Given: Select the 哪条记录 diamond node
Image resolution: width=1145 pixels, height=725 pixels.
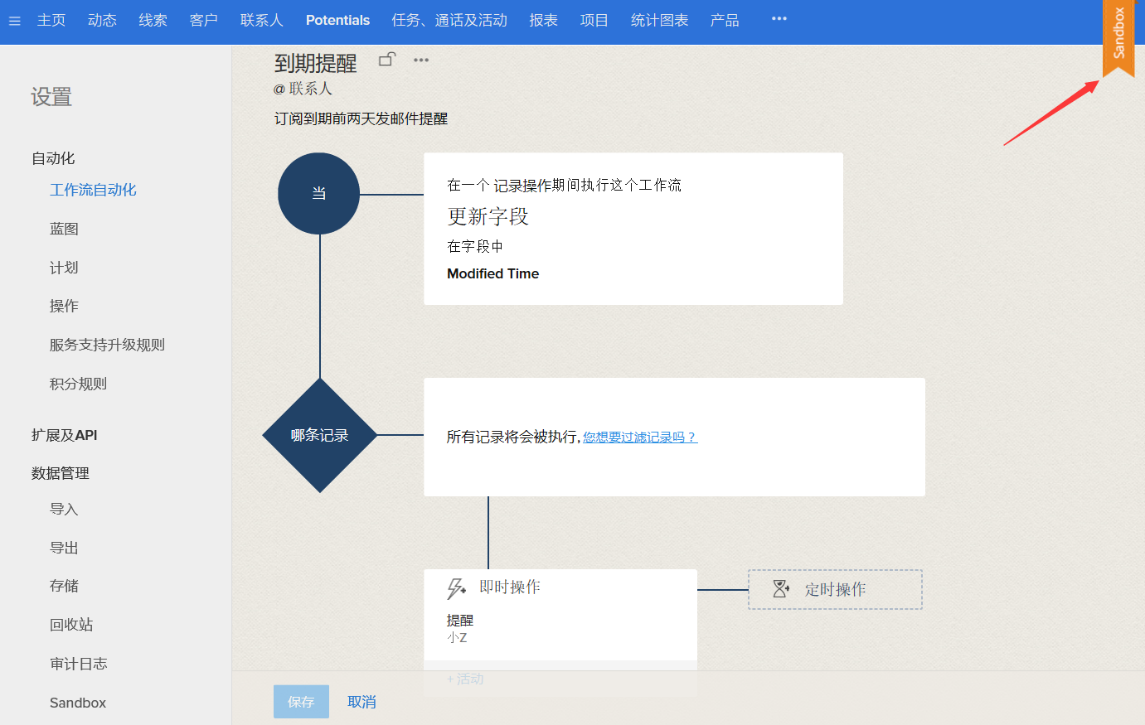Looking at the screenshot, I should point(320,436).
